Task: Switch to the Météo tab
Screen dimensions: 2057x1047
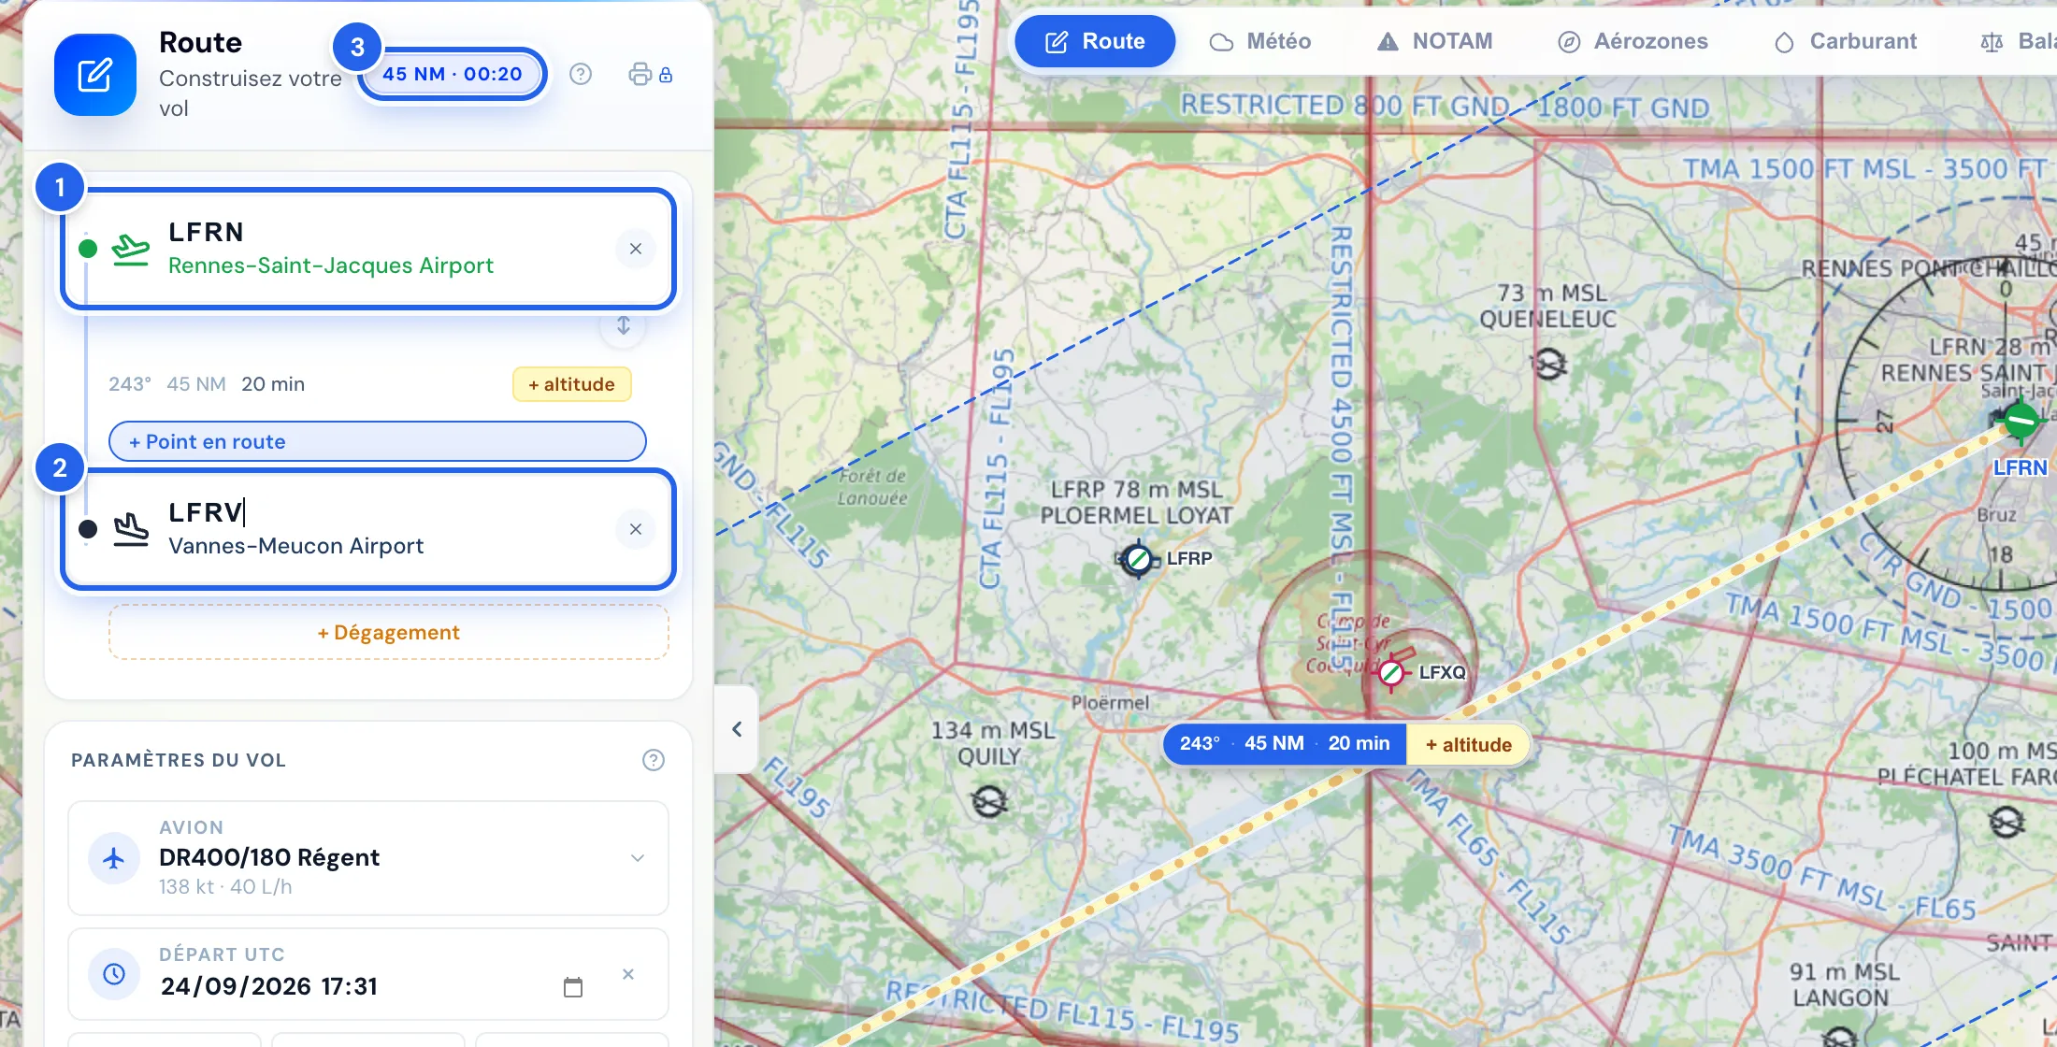Action: click(x=1260, y=41)
